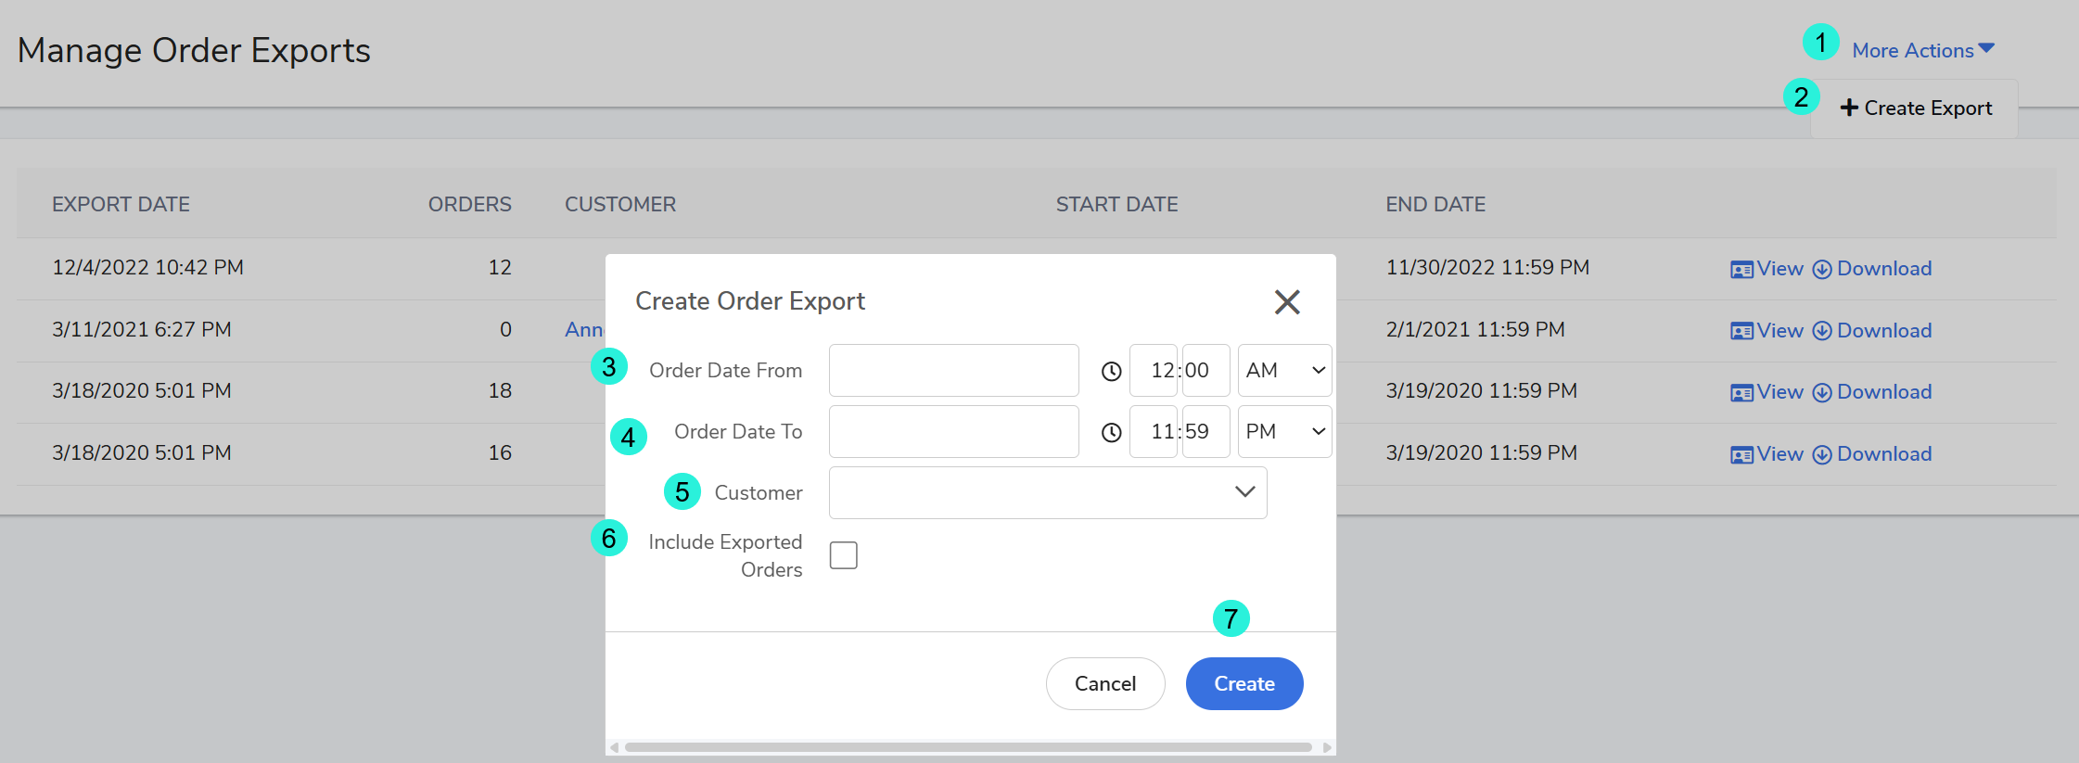Enable Include Exported Orders checkbox
Image resolution: width=2079 pixels, height=763 pixels.
pos(843,555)
